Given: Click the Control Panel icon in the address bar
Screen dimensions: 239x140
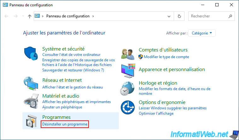Looking at the screenshot, I should coord(37,16).
